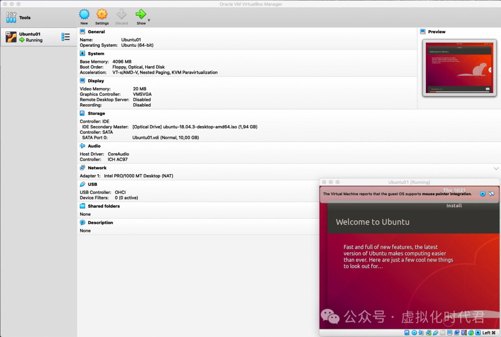This screenshot has height=337, width=501.
Task: Click the Left ⌘ host key label
Action: (x=489, y=332)
